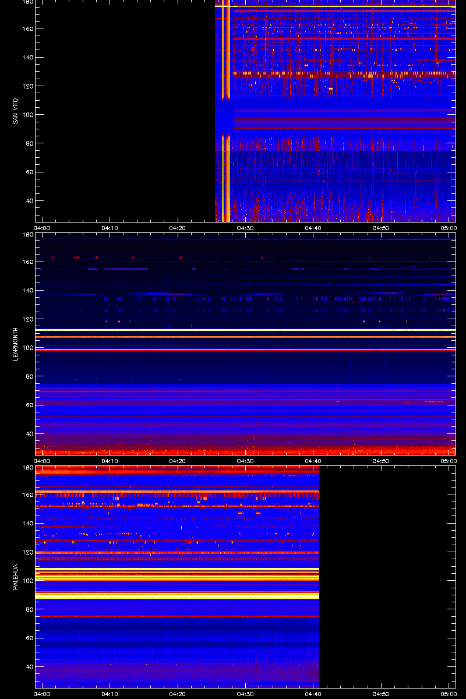The image size is (466, 699).
Task: Click 160 frequency tick on Learmonth axis
Action: 27,262
